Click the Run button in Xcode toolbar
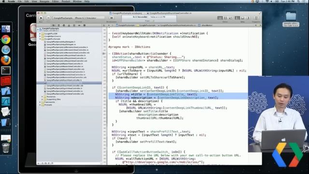Viewport: 309px width, 174px height. tap(41, 18)
